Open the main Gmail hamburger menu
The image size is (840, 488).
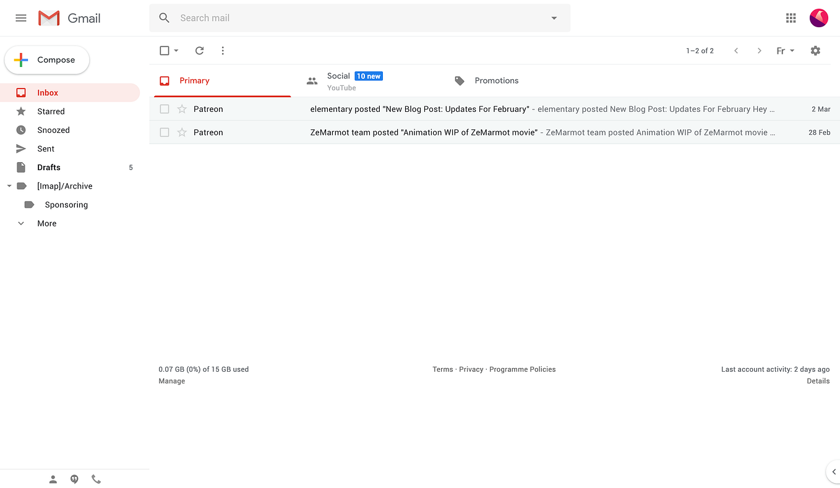20,18
